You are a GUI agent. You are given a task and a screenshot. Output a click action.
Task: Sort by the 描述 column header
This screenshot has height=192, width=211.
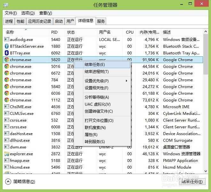pos(182,32)
